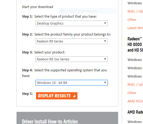Open the first RHEL / Ubuntu link

tap(135, 11)
